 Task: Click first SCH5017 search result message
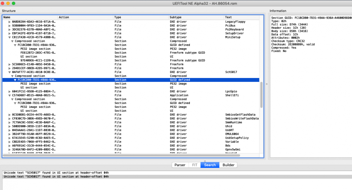click(56, 173)
